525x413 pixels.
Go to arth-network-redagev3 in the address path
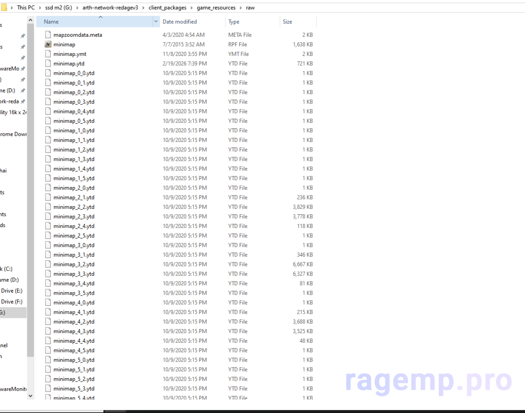110,7
